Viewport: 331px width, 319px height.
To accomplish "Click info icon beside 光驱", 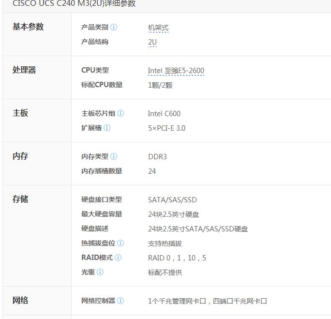I will (x=100, y=272).
